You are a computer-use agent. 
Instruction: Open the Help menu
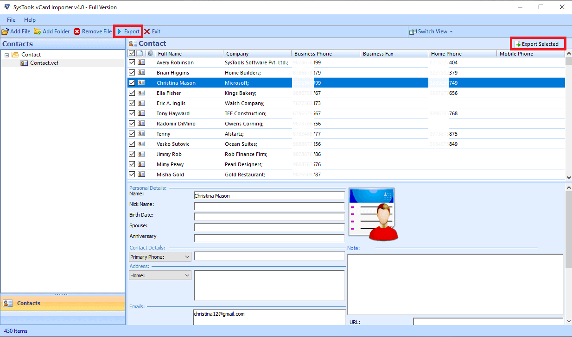coord(30,20)
